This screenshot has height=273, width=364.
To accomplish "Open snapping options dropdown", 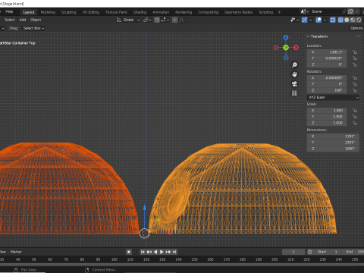I will tap(165, 20).
